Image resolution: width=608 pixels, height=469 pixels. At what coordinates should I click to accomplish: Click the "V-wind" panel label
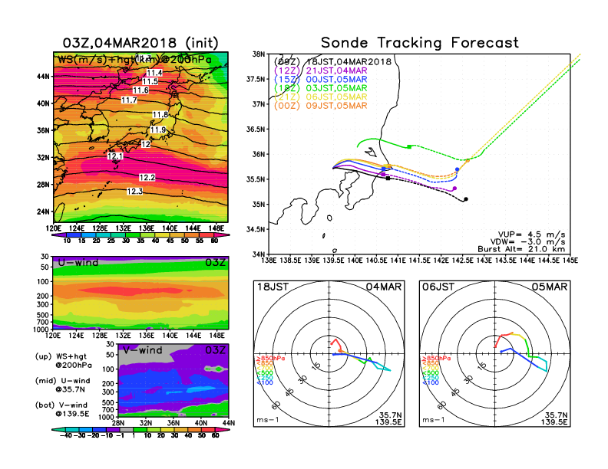[x=143, y=350]
